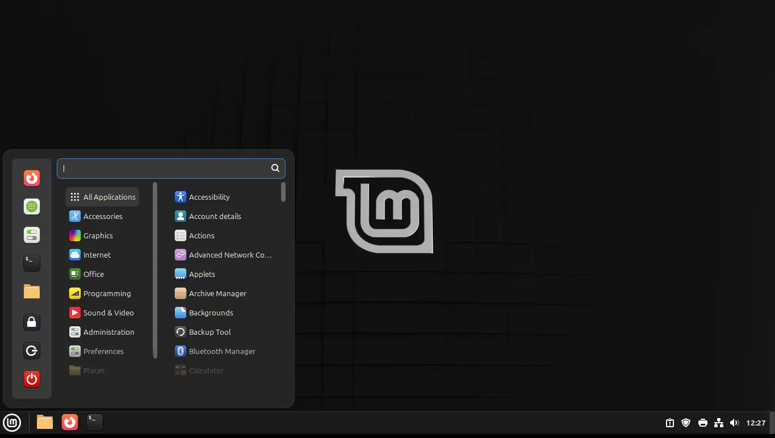Screen dimensions: 775x438
Task: Open Advanced Network Configuration
Action: (x=224, y=255)
